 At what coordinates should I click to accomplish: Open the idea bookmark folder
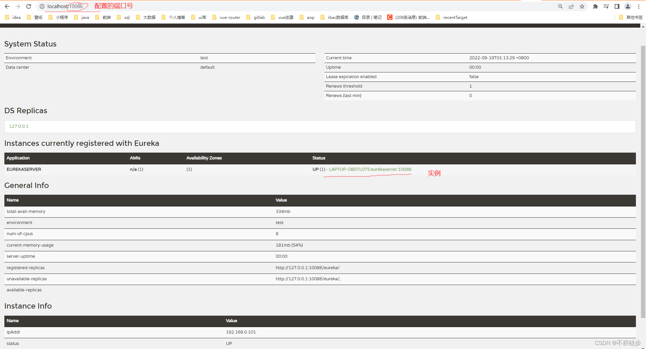[x=13, y=18]
